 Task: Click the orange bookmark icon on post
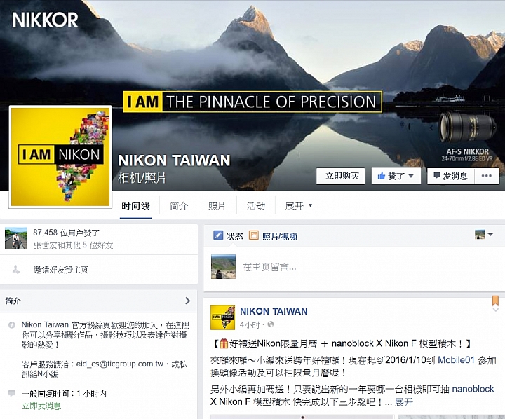(495, 301)
